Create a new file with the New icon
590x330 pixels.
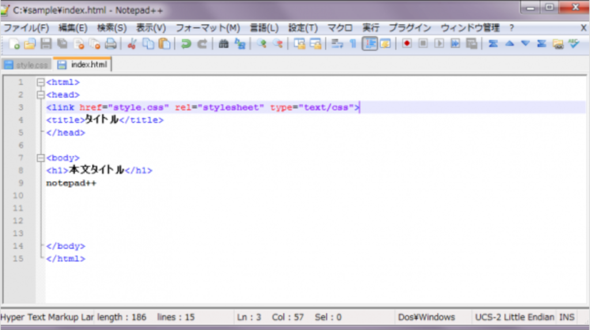14,44
